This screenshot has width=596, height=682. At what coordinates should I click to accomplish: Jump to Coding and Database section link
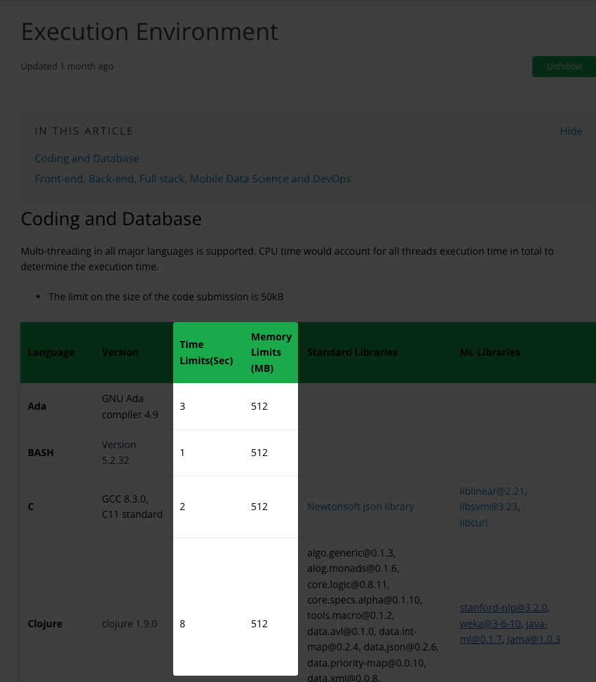point(87,159)
